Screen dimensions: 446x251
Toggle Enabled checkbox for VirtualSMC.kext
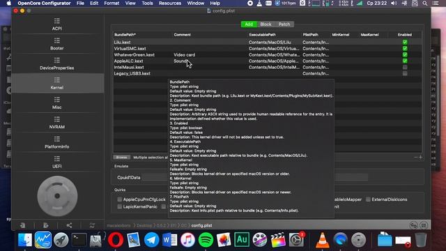click(405, 48)
